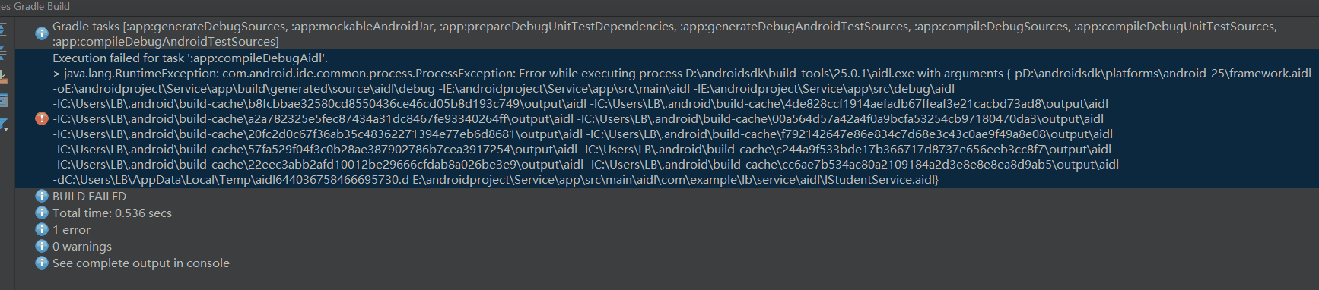Image resolution: width=1319 pixels, height=290 pixels.
Task: Select the BUILD FAILED message line
Action: (89, 196)
